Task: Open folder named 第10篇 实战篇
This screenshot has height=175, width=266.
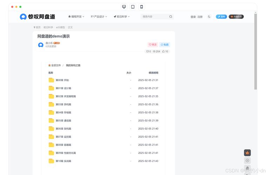Action: (x=64, y=161)
